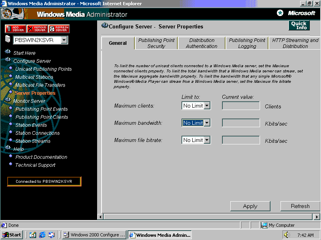Click the gear icon next to Help

click(x=8, y=148)
